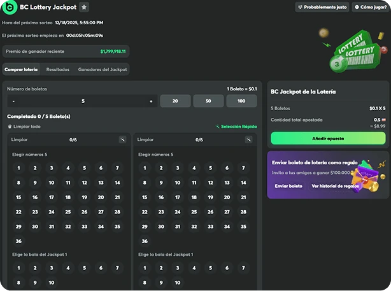This screenshot has width=391, height=291.
Task: Set ticket quantity to 50
Action: (207, 101)
